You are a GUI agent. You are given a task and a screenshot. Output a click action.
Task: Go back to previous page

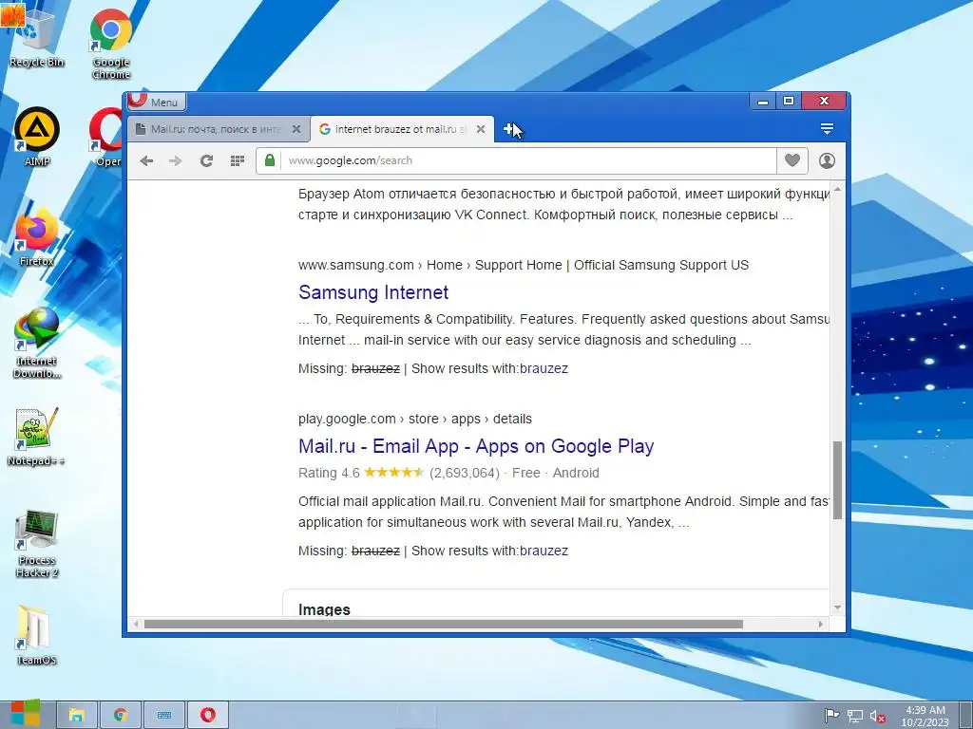coord(146,161)
